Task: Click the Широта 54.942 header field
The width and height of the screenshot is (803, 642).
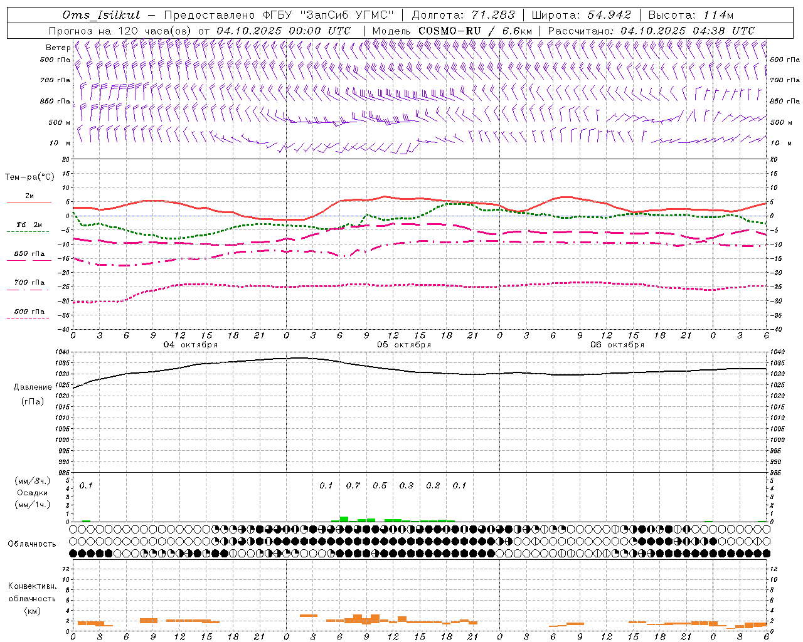Action: [x=581, y=15]
